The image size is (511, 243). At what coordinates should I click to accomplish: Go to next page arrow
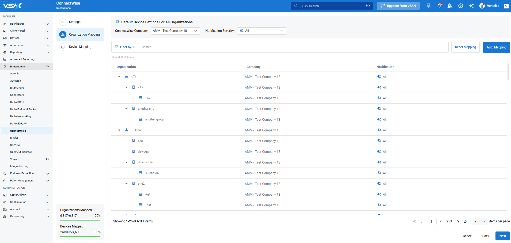click(x=458, y=222)
